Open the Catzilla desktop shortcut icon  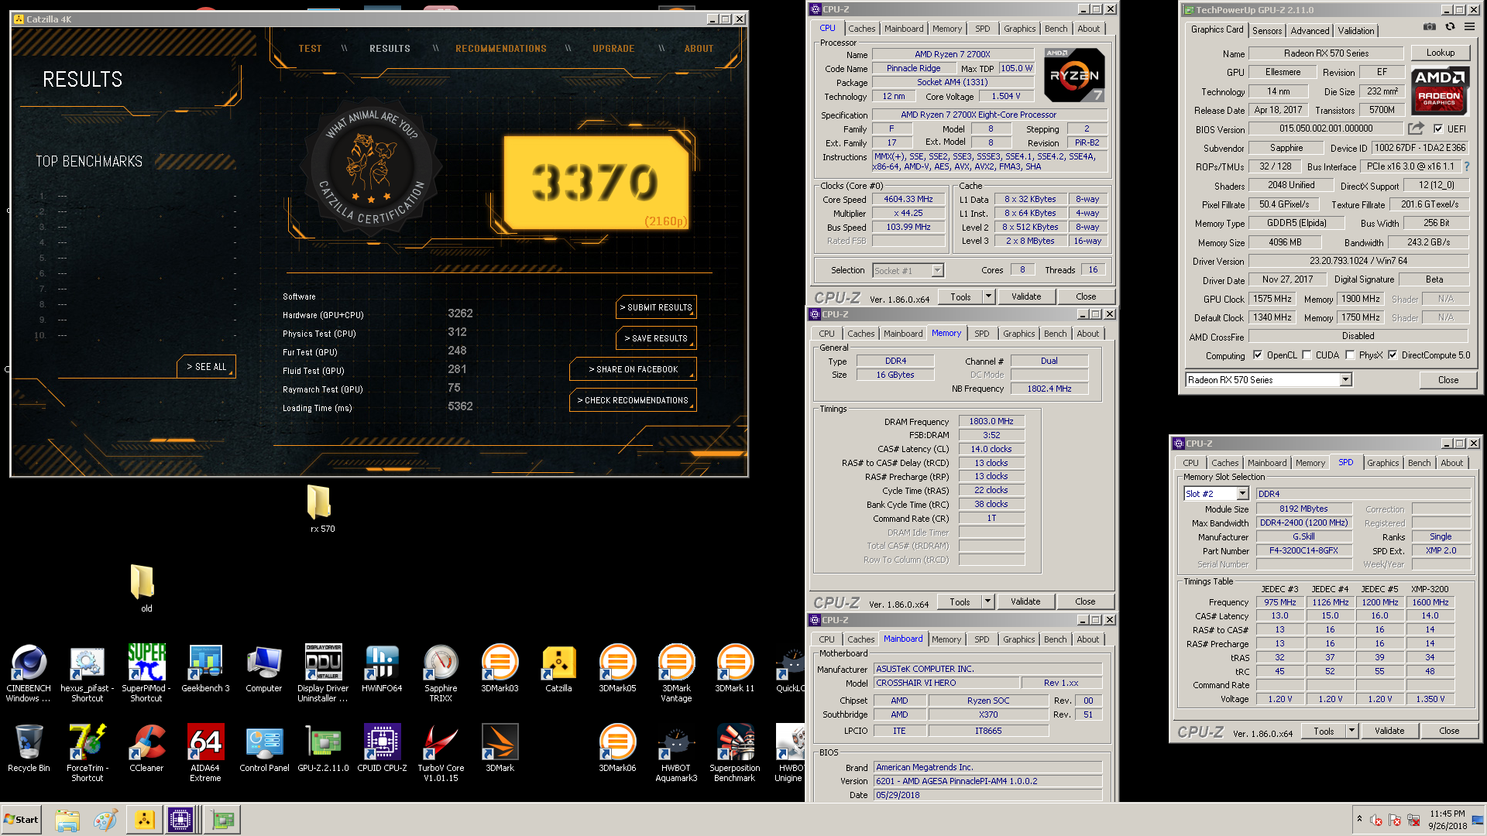(558, 668)
